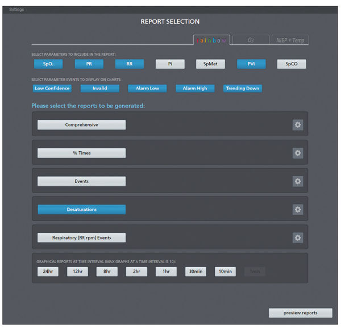Switch to the O3 tab
Screen dimensions: 341x329
(251, 40)
